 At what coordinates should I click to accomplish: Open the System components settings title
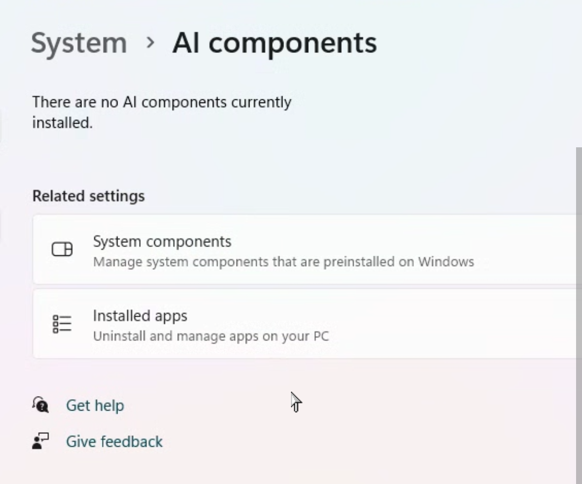pos(162,241)
